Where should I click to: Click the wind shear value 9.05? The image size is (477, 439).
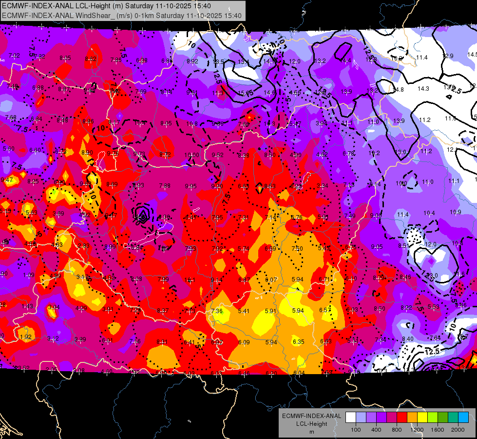[x=377, y=247]
